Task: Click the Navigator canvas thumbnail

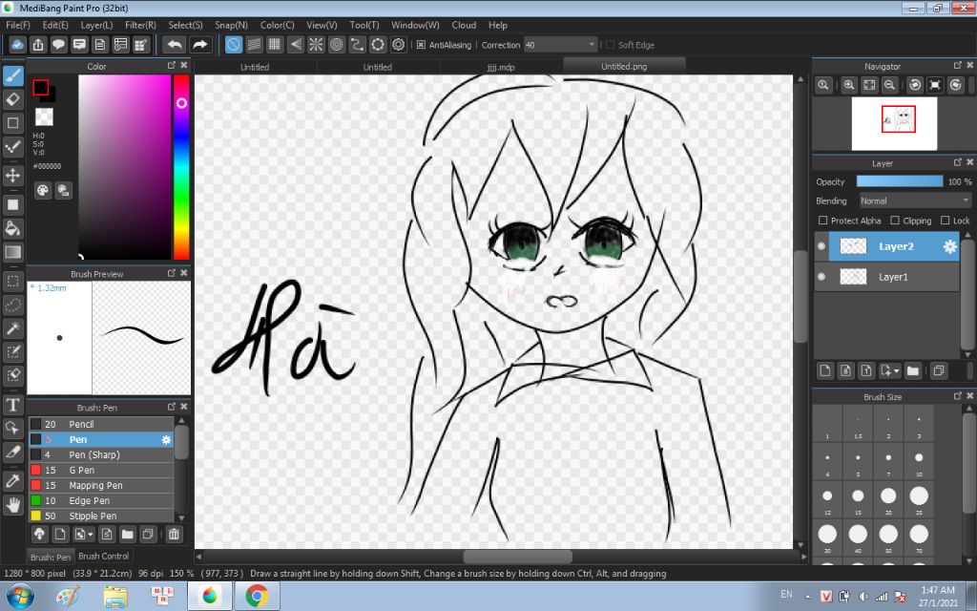Action: pos(894,123)
